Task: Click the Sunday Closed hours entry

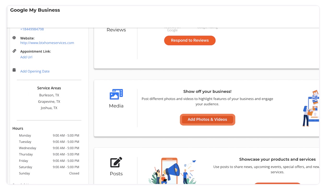Action: pyautogui.click(x=74, y=173)
